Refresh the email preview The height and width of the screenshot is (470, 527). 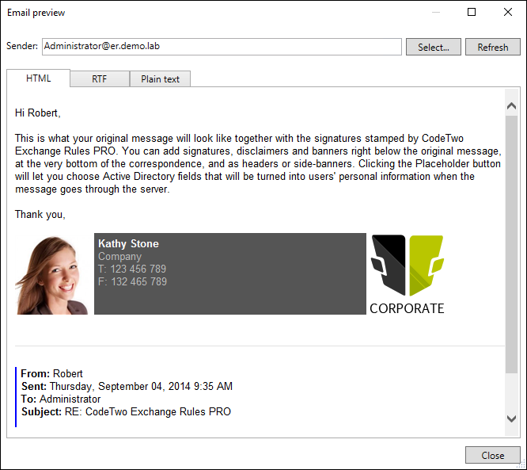click(493, 47)
